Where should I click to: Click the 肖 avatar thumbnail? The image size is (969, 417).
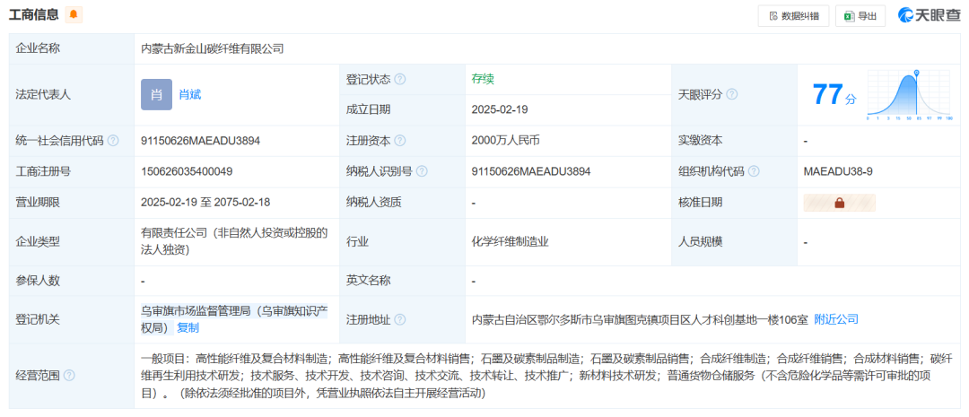(x=156, y=94)
